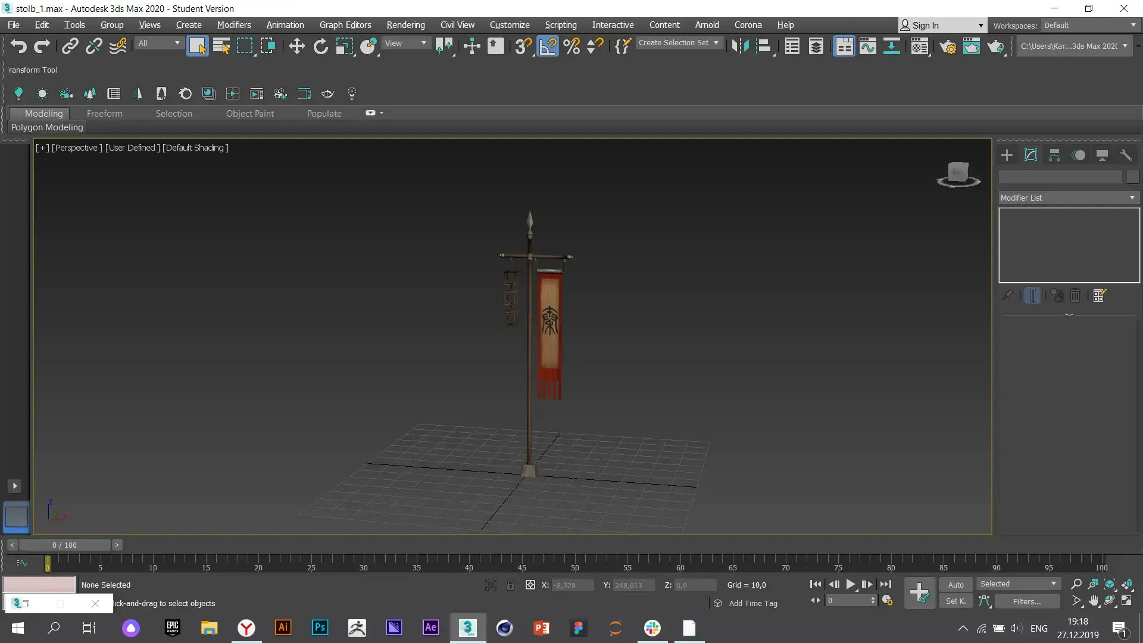Open Render Setup icon
Screen dimensions: 1143x643
[948, 46]
